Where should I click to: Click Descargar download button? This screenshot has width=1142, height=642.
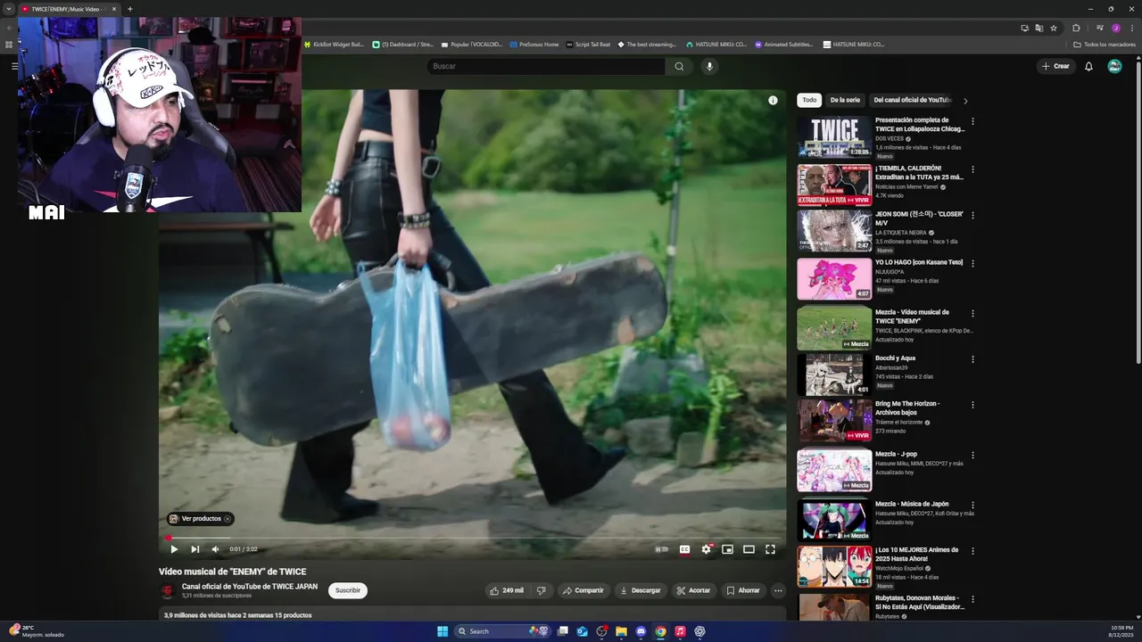pyautogui.click(x=640, y=590)
